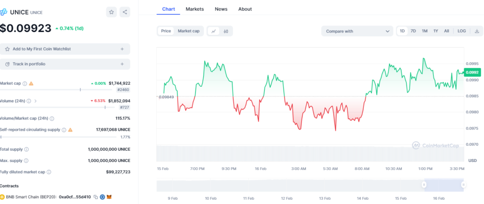Switch to candlestick chart view icon

pyautogui.click(x=226, y=31)
